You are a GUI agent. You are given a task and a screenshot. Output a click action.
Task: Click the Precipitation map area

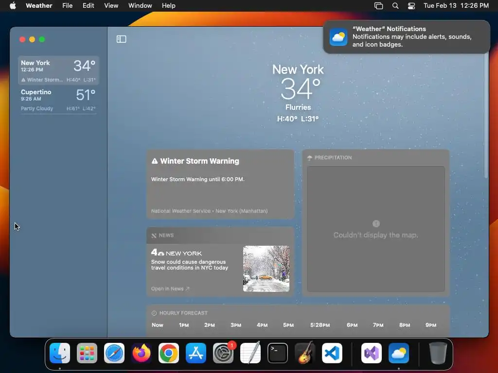tap(376, 229)
